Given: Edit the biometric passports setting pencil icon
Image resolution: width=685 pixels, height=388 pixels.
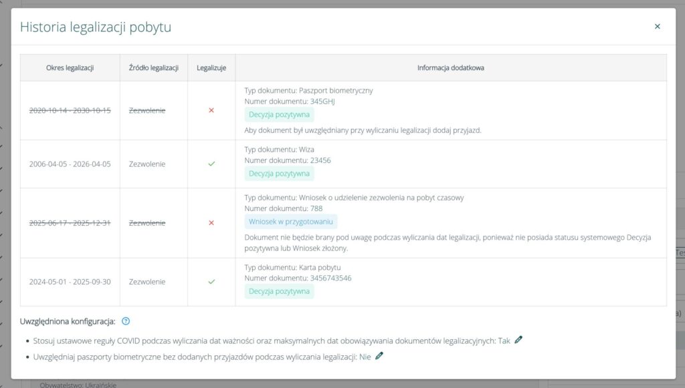Looking at the screenshot, I should [x=379, y=356].
